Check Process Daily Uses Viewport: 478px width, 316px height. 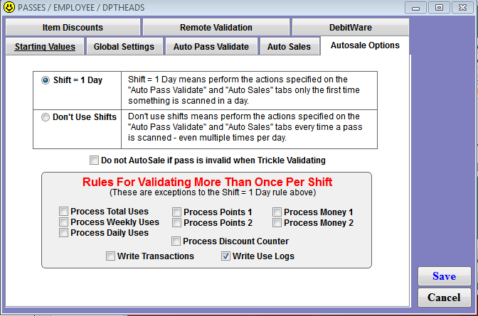tap(63, 233)
